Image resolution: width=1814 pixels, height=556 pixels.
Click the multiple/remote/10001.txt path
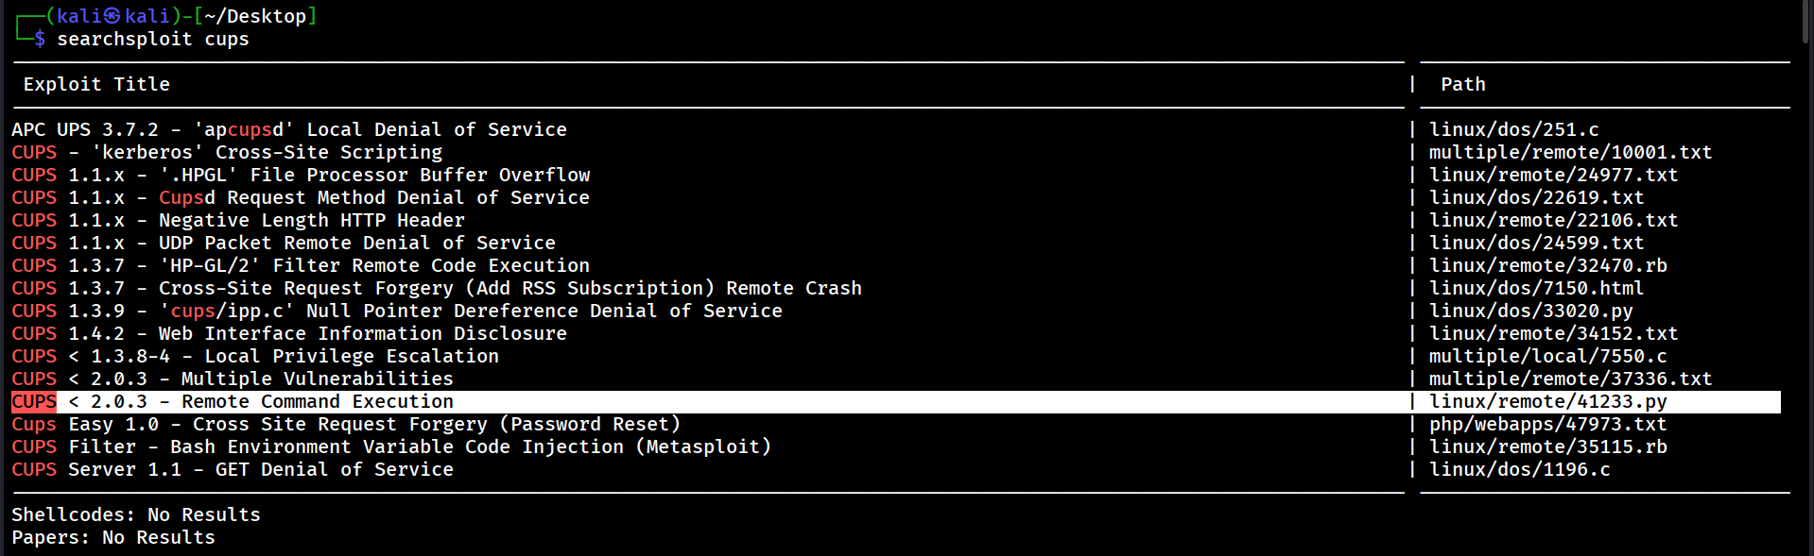tap(1570, 152)
